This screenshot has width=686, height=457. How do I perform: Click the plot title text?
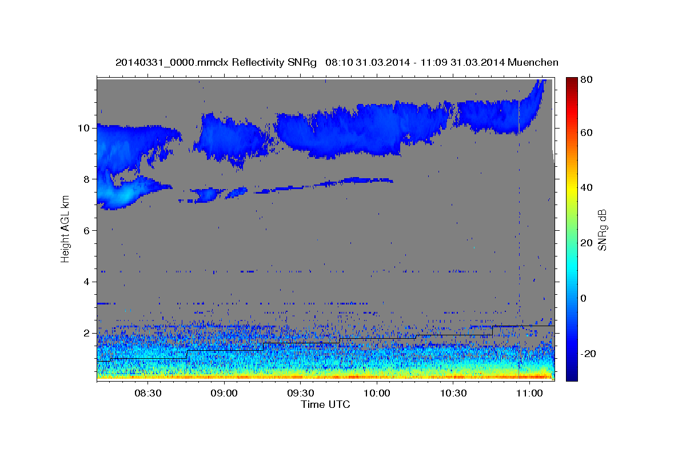(x=337, y=62)
